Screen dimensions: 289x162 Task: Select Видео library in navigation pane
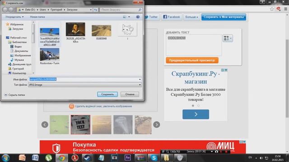tap(16, 47)
